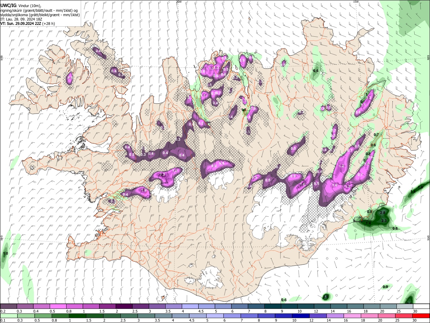430x323 pixels.
Task: Click the snow scale label 3.5
Action: (x=168, y=311)
